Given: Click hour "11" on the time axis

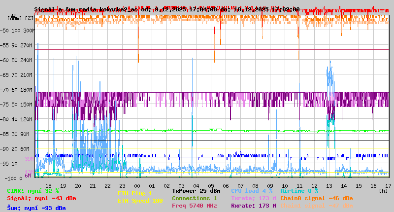Looking at the screenshot, I should (299, 186).
